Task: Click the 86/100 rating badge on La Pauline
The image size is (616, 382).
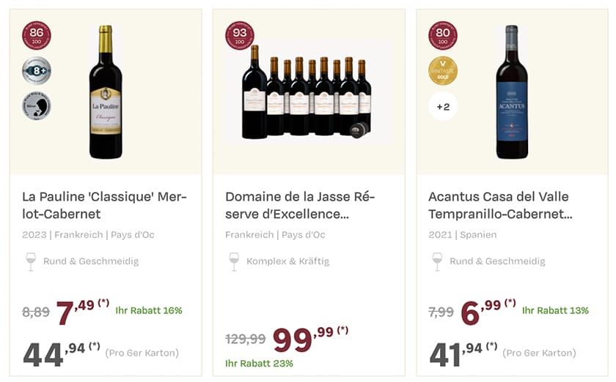Action: (36, 35)
